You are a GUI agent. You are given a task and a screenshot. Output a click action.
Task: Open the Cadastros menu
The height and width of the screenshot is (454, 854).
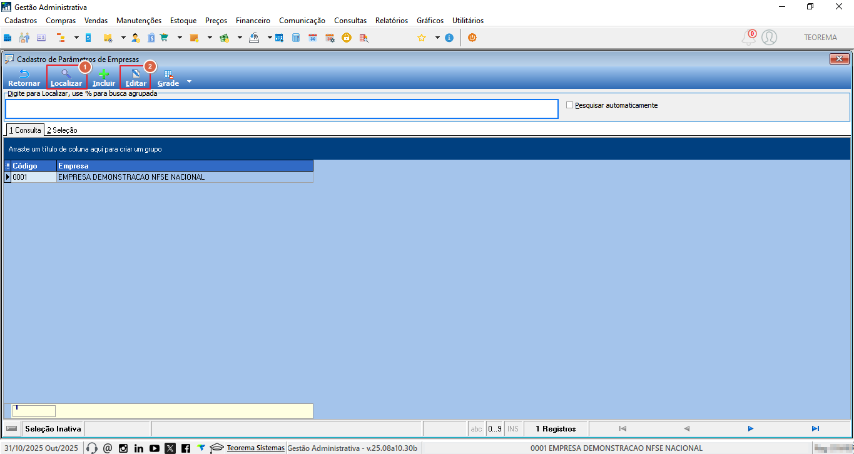[21, 21]
